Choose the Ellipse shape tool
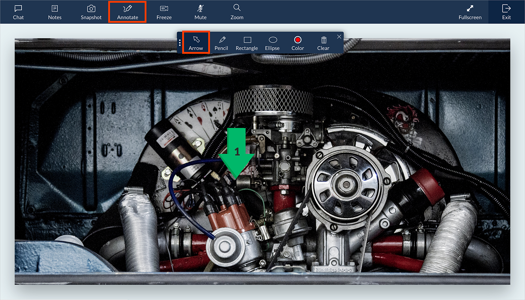 click(x=272, y=43)
